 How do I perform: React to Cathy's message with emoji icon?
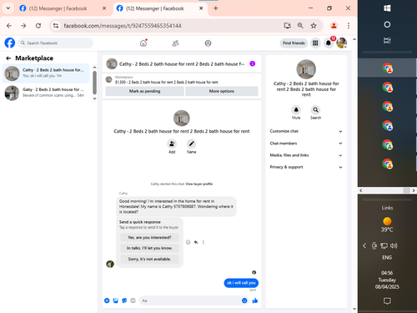188,242
